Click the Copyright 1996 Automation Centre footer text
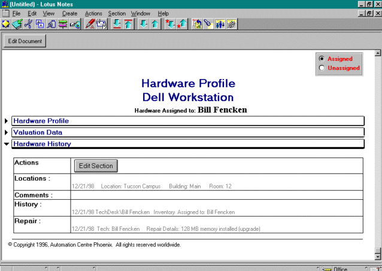382x271 pixels. (x=94, y=245)
